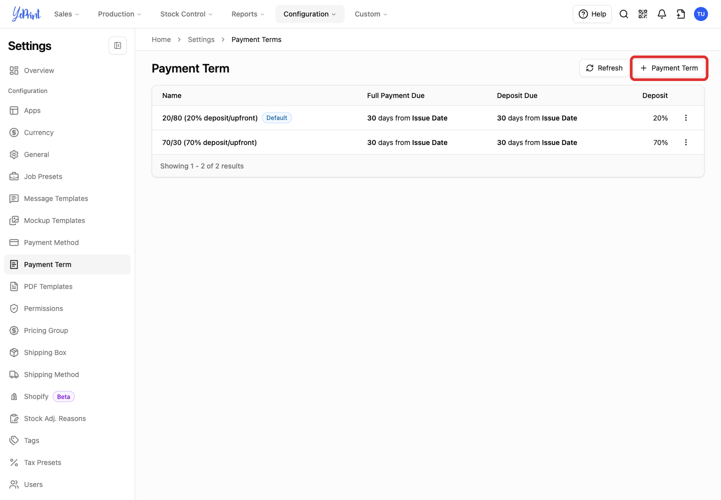721x500 pixels.
Task: Add a new Payment Term
Action: click(x=669, y=68)
